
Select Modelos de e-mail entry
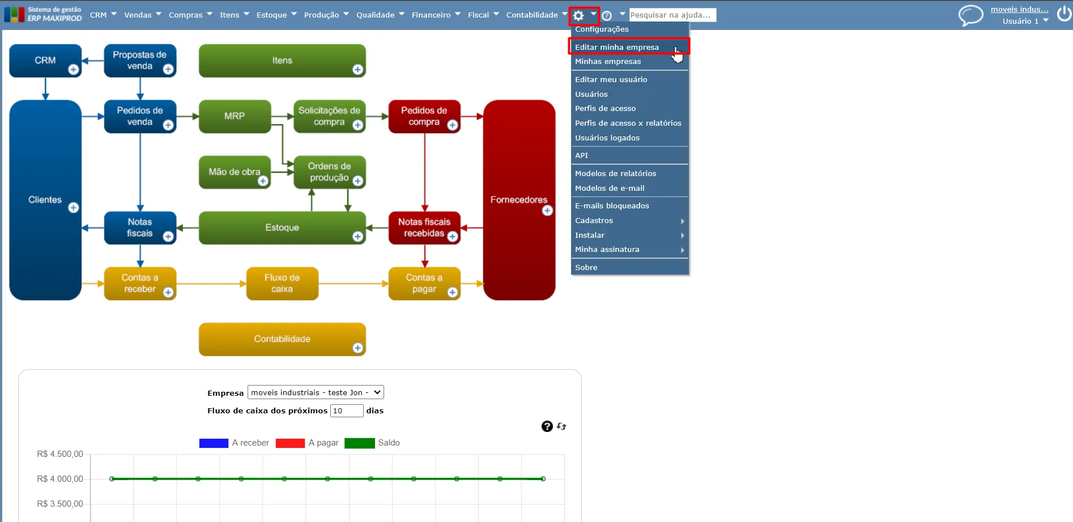629,189
